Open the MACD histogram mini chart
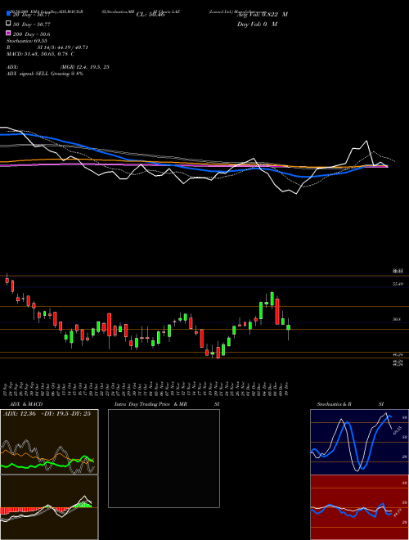Viewport: 409px width, 540px height. [x=49, y=507]
